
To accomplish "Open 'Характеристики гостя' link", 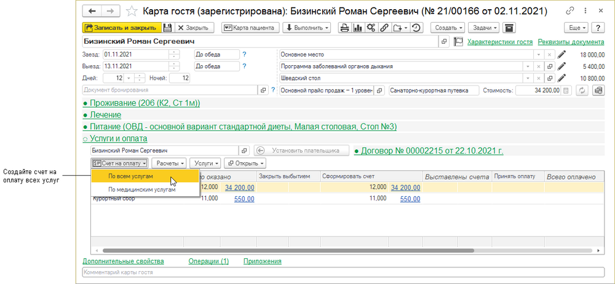I will 499,42.
